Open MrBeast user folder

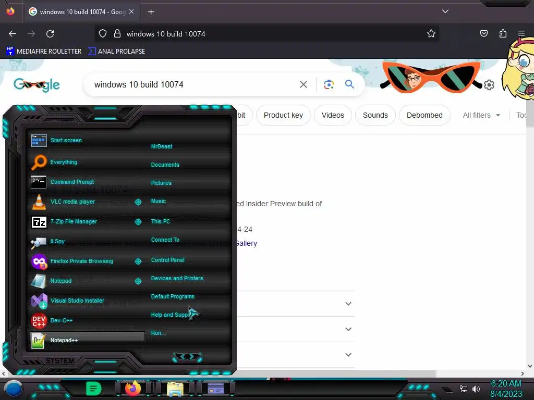pos(162,146)
